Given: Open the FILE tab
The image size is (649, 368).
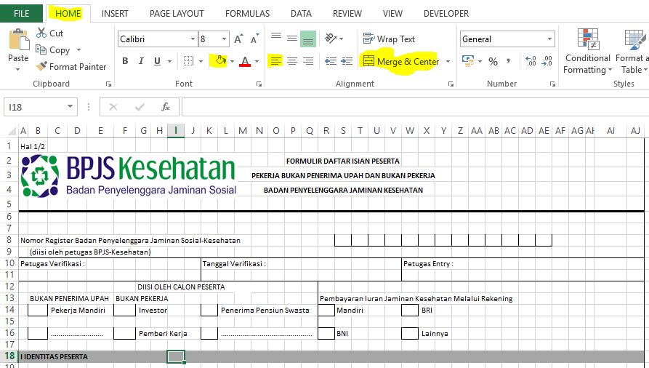Looking at the screenshot, I should pos(21,14).
